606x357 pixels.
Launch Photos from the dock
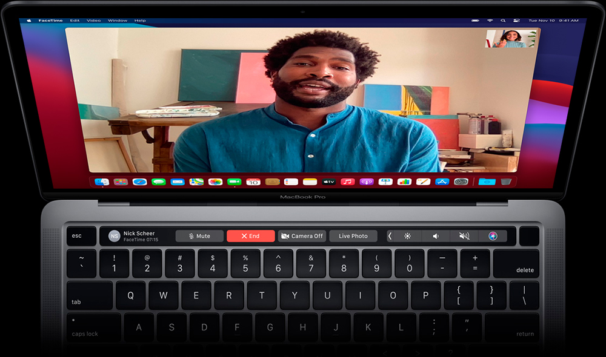click(215, 182)
